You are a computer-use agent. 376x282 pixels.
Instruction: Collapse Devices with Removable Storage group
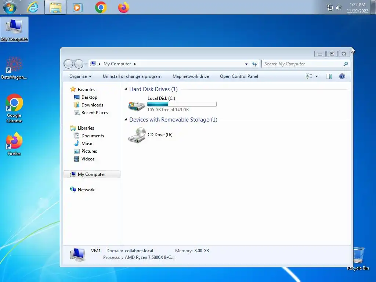[126, 120]
